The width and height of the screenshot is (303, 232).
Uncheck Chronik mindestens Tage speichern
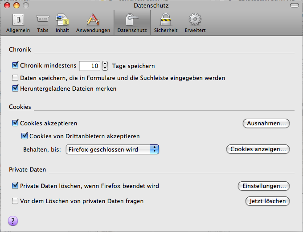tap(15, 65)
